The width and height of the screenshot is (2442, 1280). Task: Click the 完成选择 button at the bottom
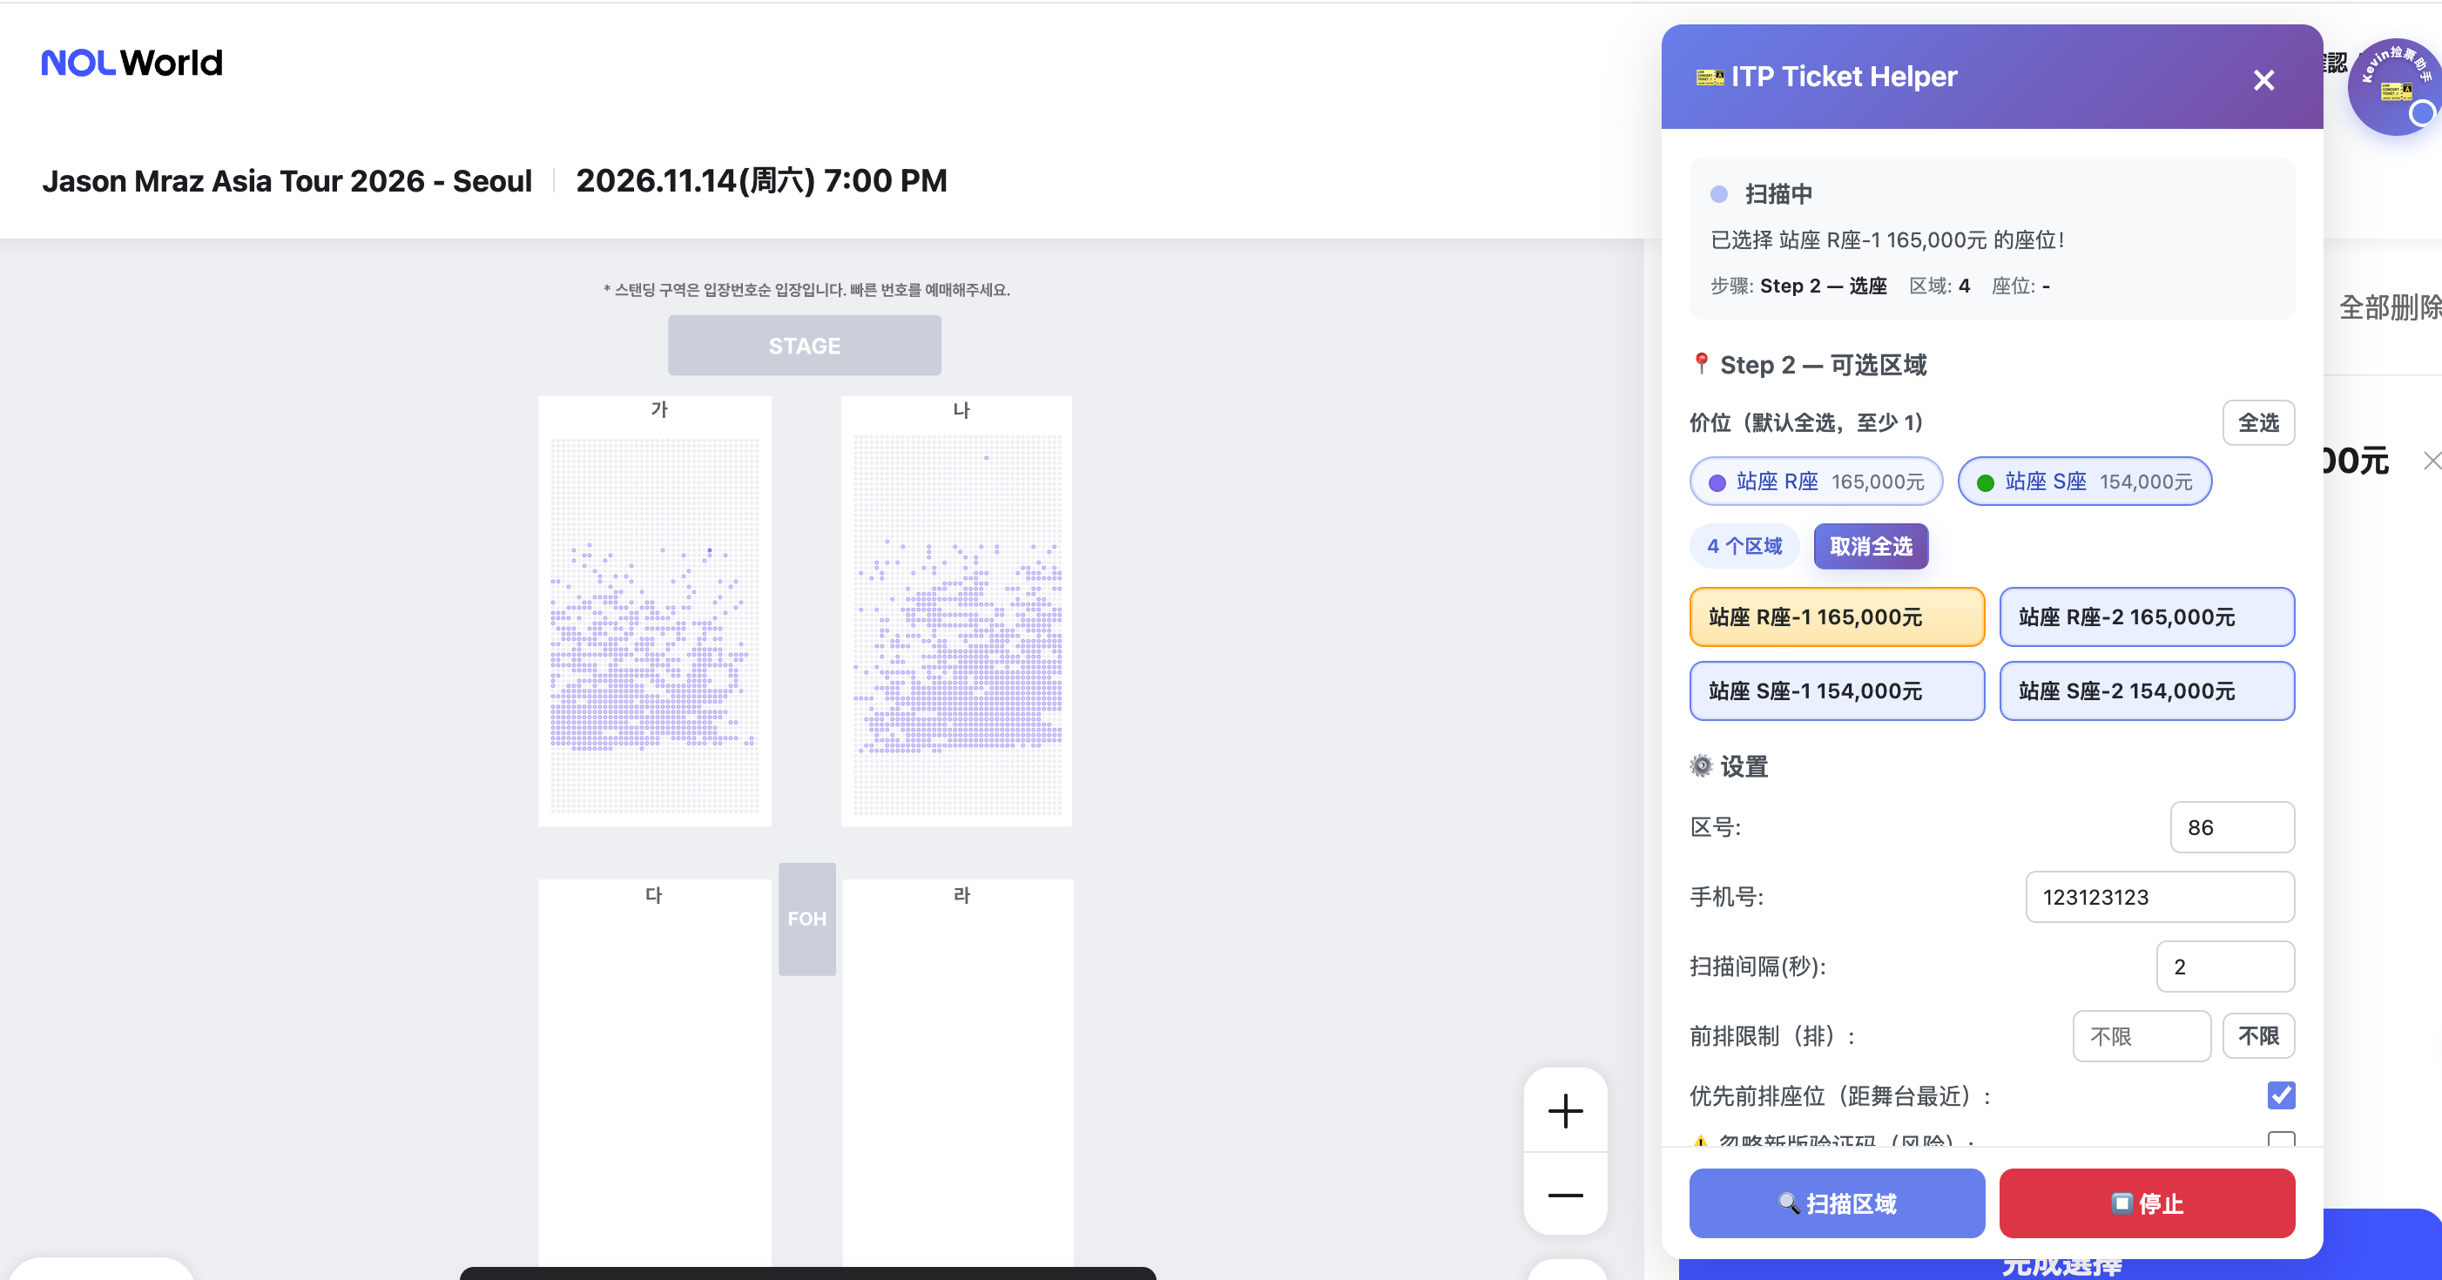click(x=2061, y=1268)
